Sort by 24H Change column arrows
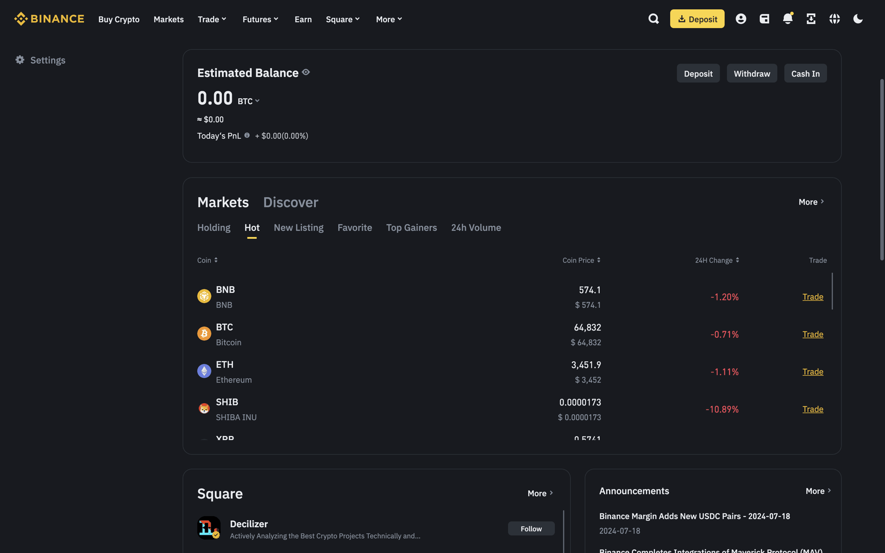885x553 pixels. (x=737, y=260)
